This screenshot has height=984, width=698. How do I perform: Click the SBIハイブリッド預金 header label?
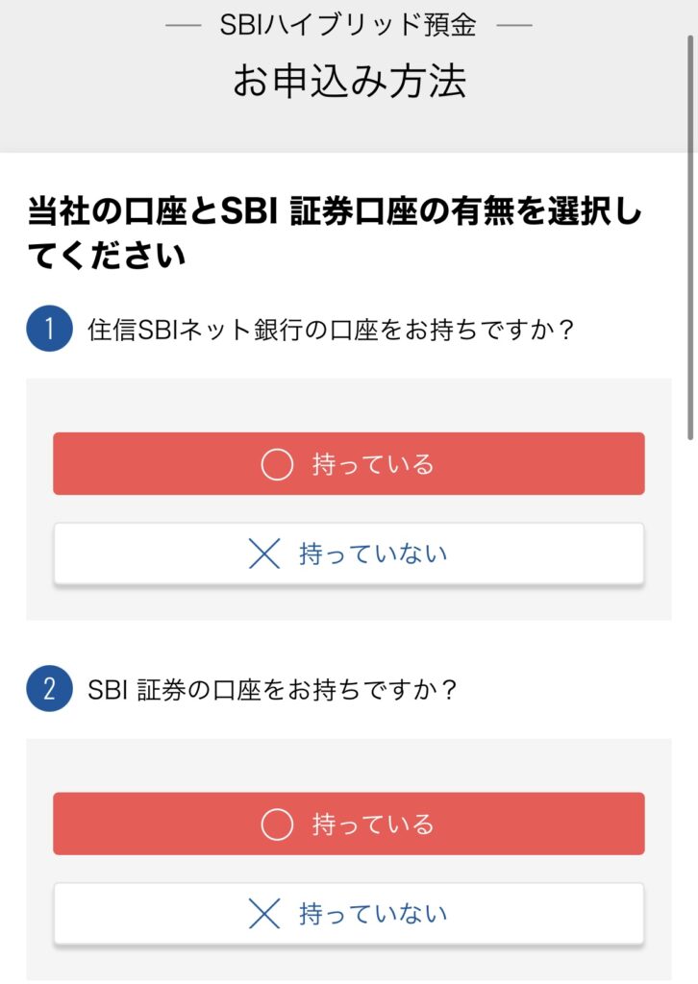(x=348, y=26)
